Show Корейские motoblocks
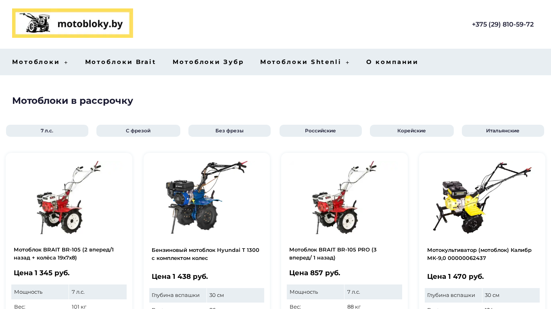Screen dimensions: 551x309 point(412,131)
